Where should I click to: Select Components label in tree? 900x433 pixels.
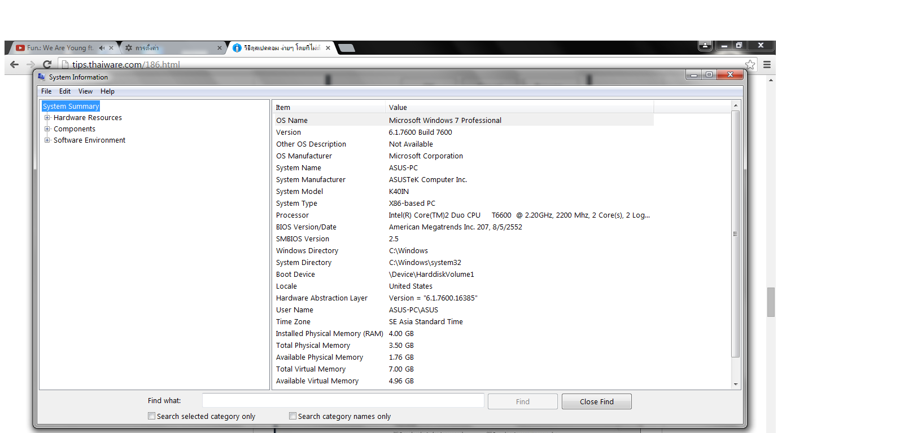click(75, 129)
